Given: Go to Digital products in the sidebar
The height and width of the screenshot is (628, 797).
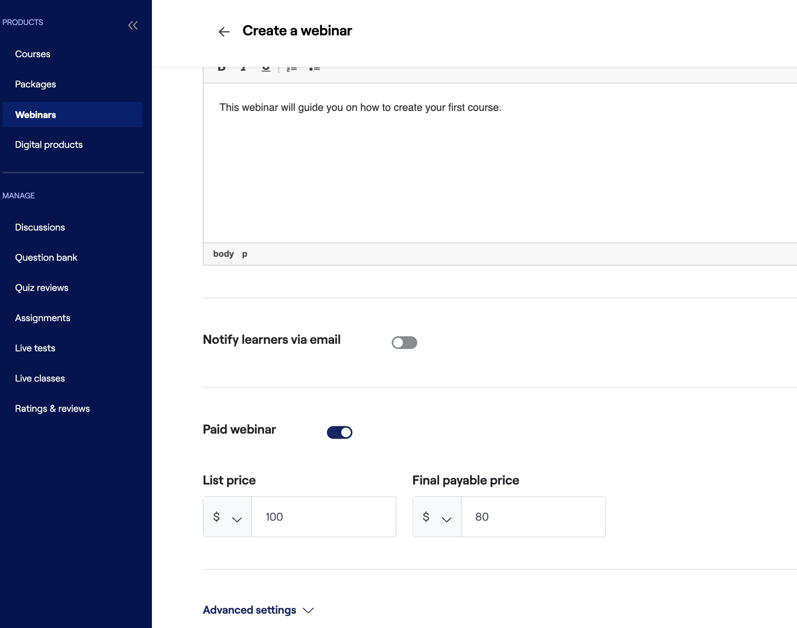Looking at the screenshot, I should (x=49, y=145).
